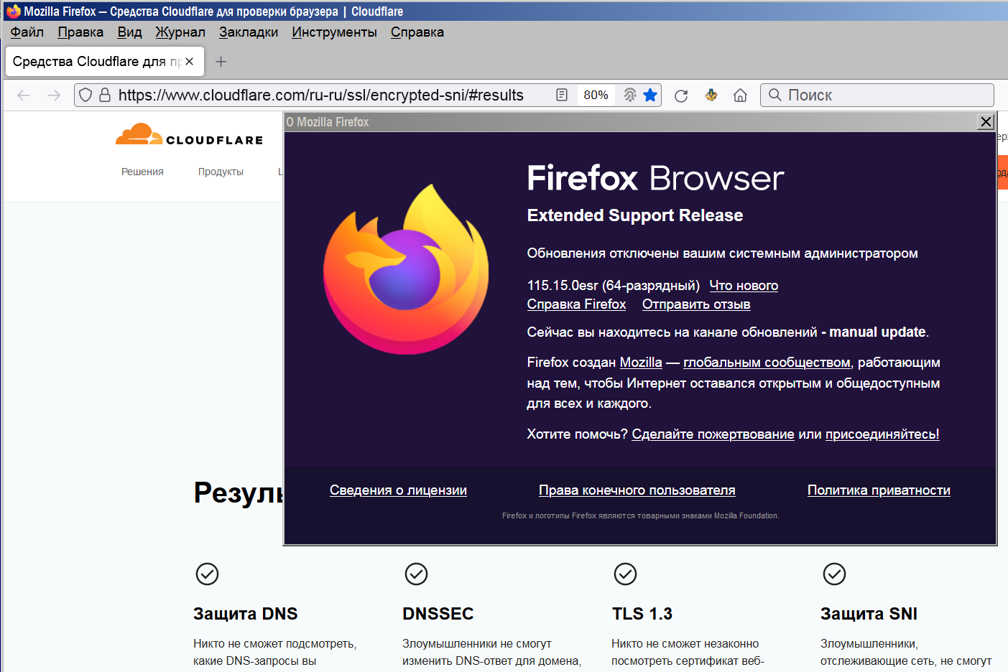Open the Инструменты menu
Screen dimensions: 1008x672
[334, 32]
